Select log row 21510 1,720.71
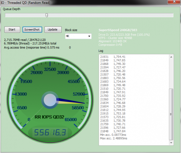 point(113,89)
